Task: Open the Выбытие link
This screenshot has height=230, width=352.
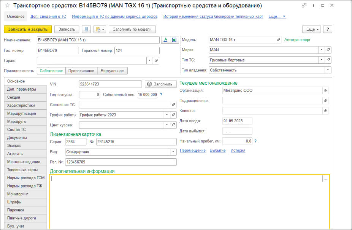Action: pos(217,150)
